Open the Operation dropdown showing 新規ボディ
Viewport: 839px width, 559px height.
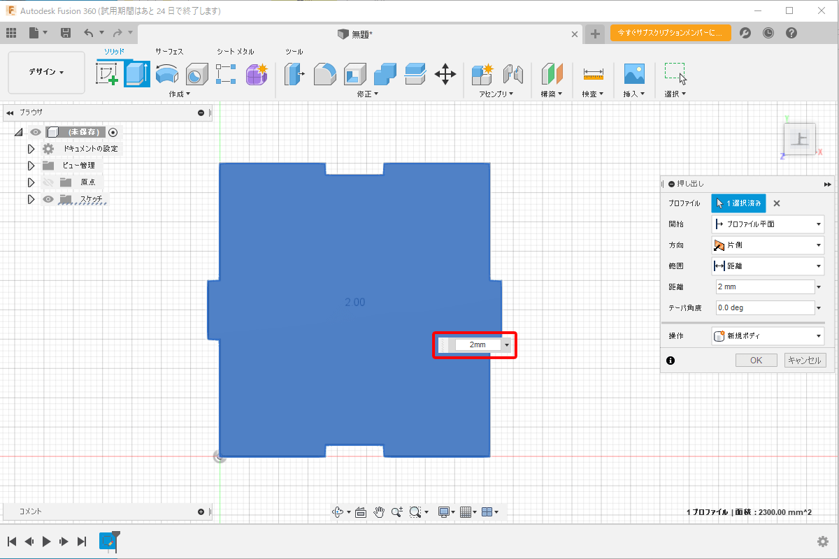tap(767, 336)
